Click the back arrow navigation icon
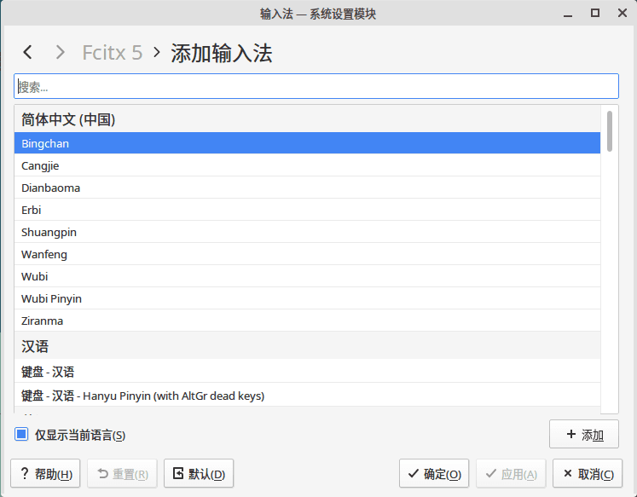The image size is (637, 497). click(x=28, y=53)
